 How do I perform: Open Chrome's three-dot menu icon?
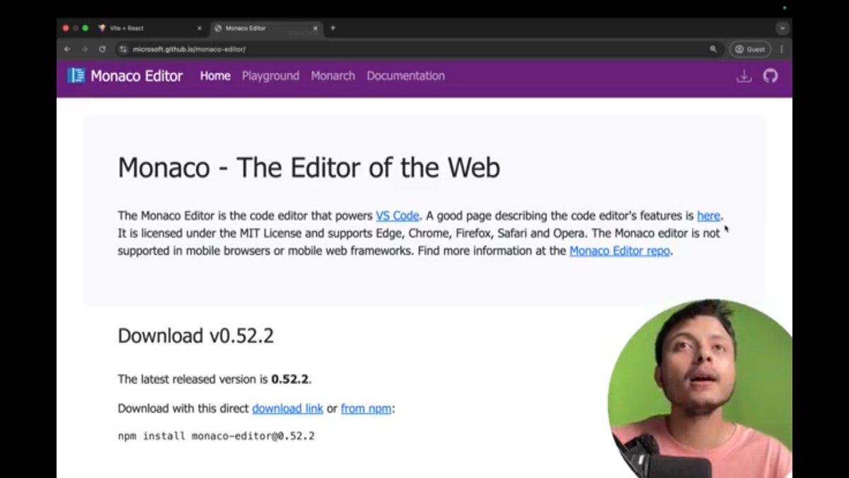780,49
